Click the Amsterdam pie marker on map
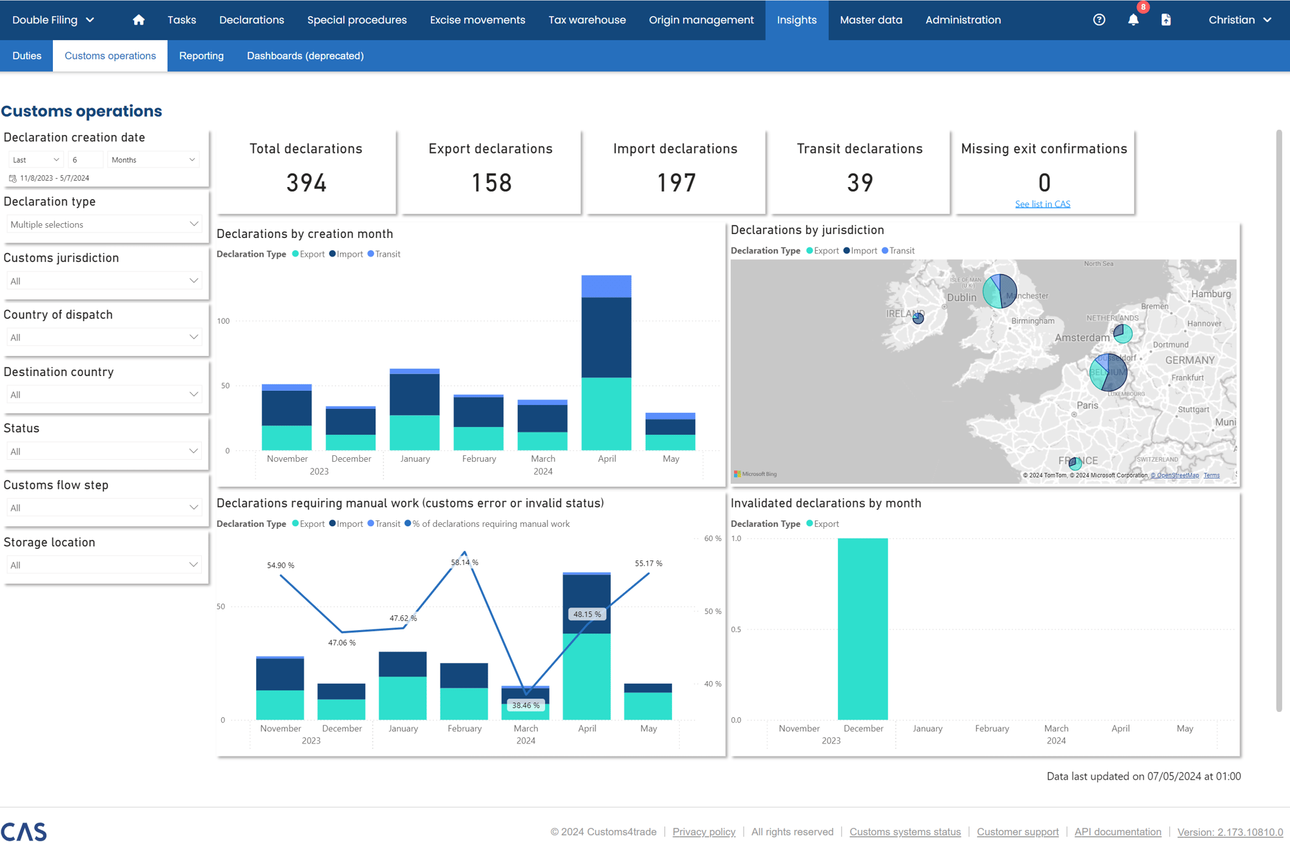Screen dimensions: 1290x850 1123,333
